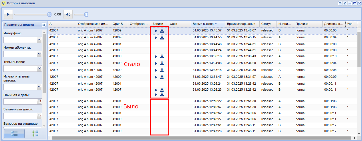This screenshot has width=362, height=141.
Task: Download recording of the 13:44:55 call
Action: coord(162,37)
